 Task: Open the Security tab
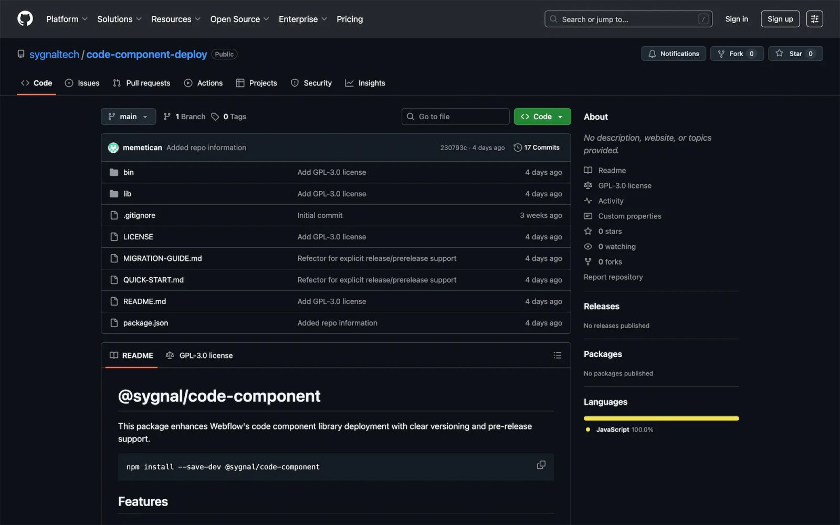(x=311, y=83)
